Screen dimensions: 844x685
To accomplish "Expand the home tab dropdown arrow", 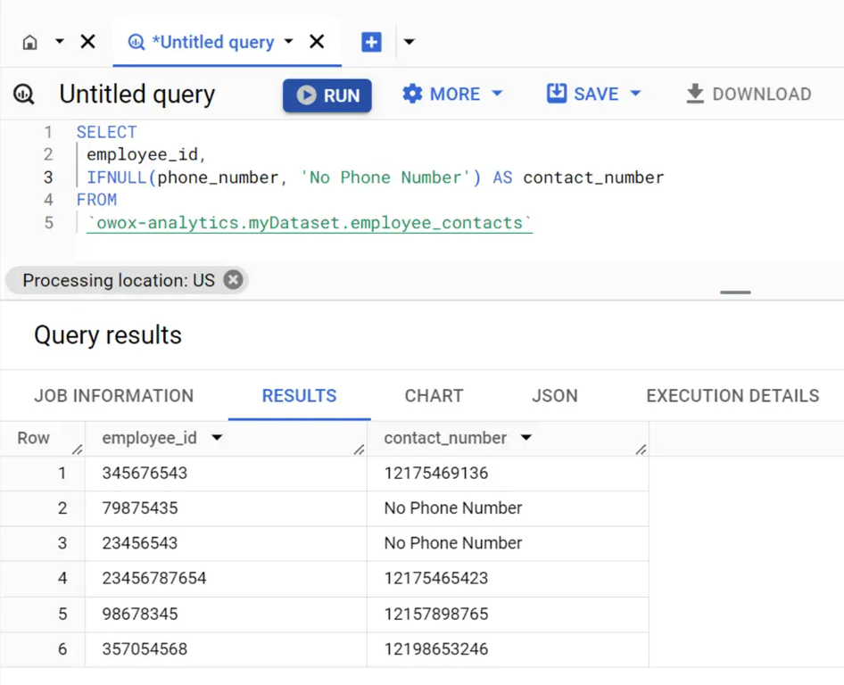I will click(59, 41).
